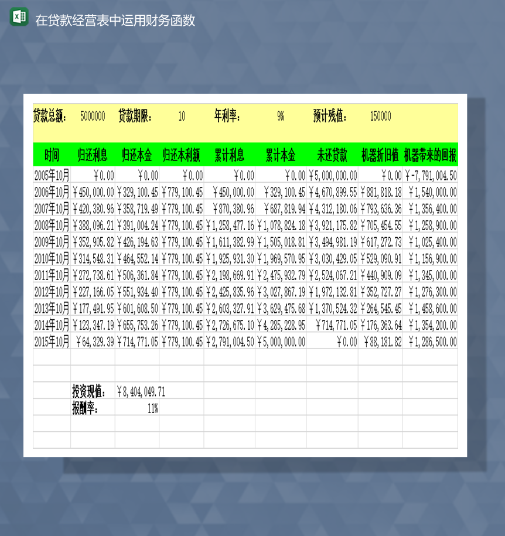Select the 贷款期限 value 10
Screen dimensions: 505x536
181,116
